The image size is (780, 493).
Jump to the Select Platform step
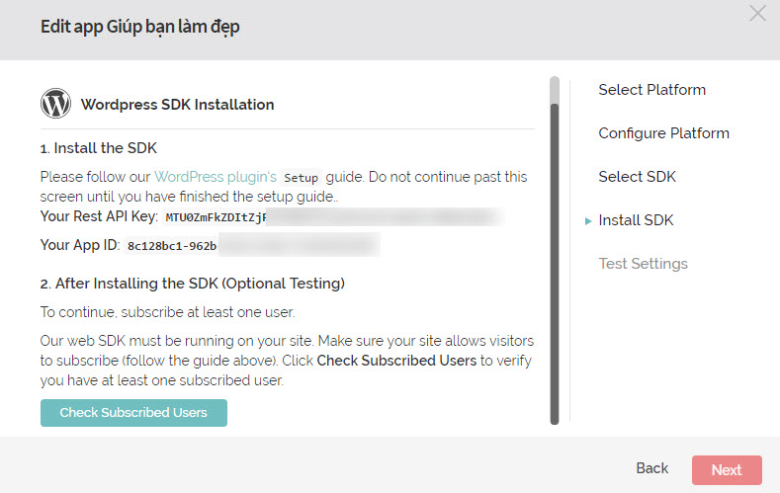pyautogui.click(x=651, y=90)
